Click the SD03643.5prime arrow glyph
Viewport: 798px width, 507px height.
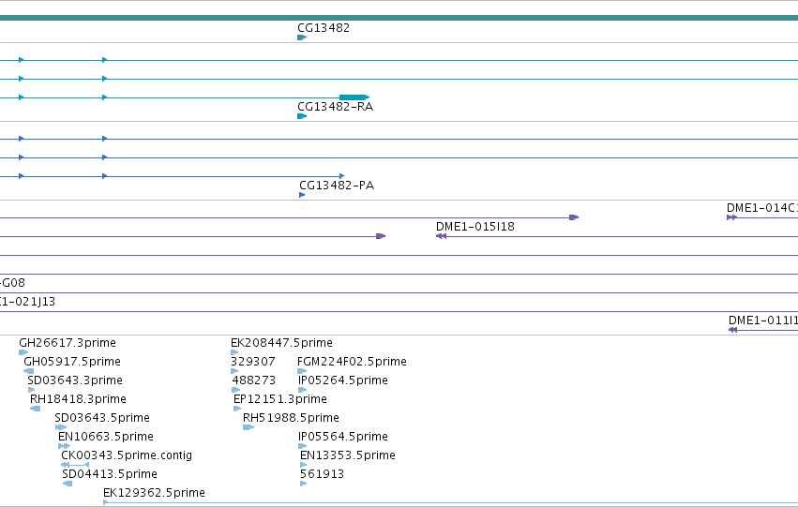[61, 427]
